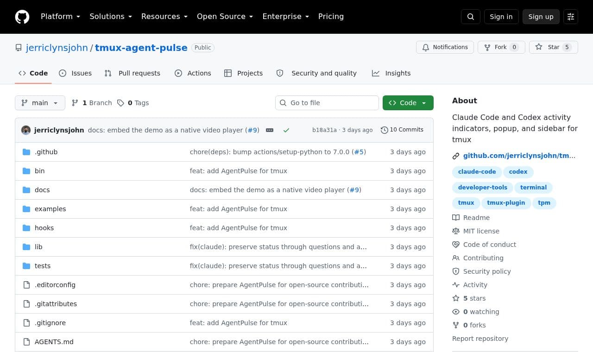Expand the green Code dropdown button

pyautogui.click(x=408, y=103)
